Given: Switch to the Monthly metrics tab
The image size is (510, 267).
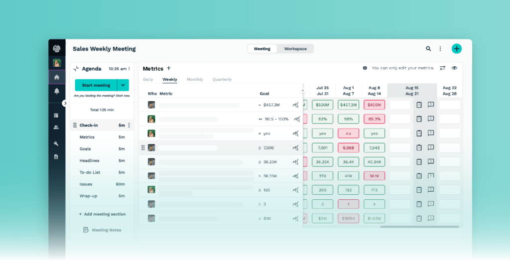Looking at the screenshot, I should (195, 80).
